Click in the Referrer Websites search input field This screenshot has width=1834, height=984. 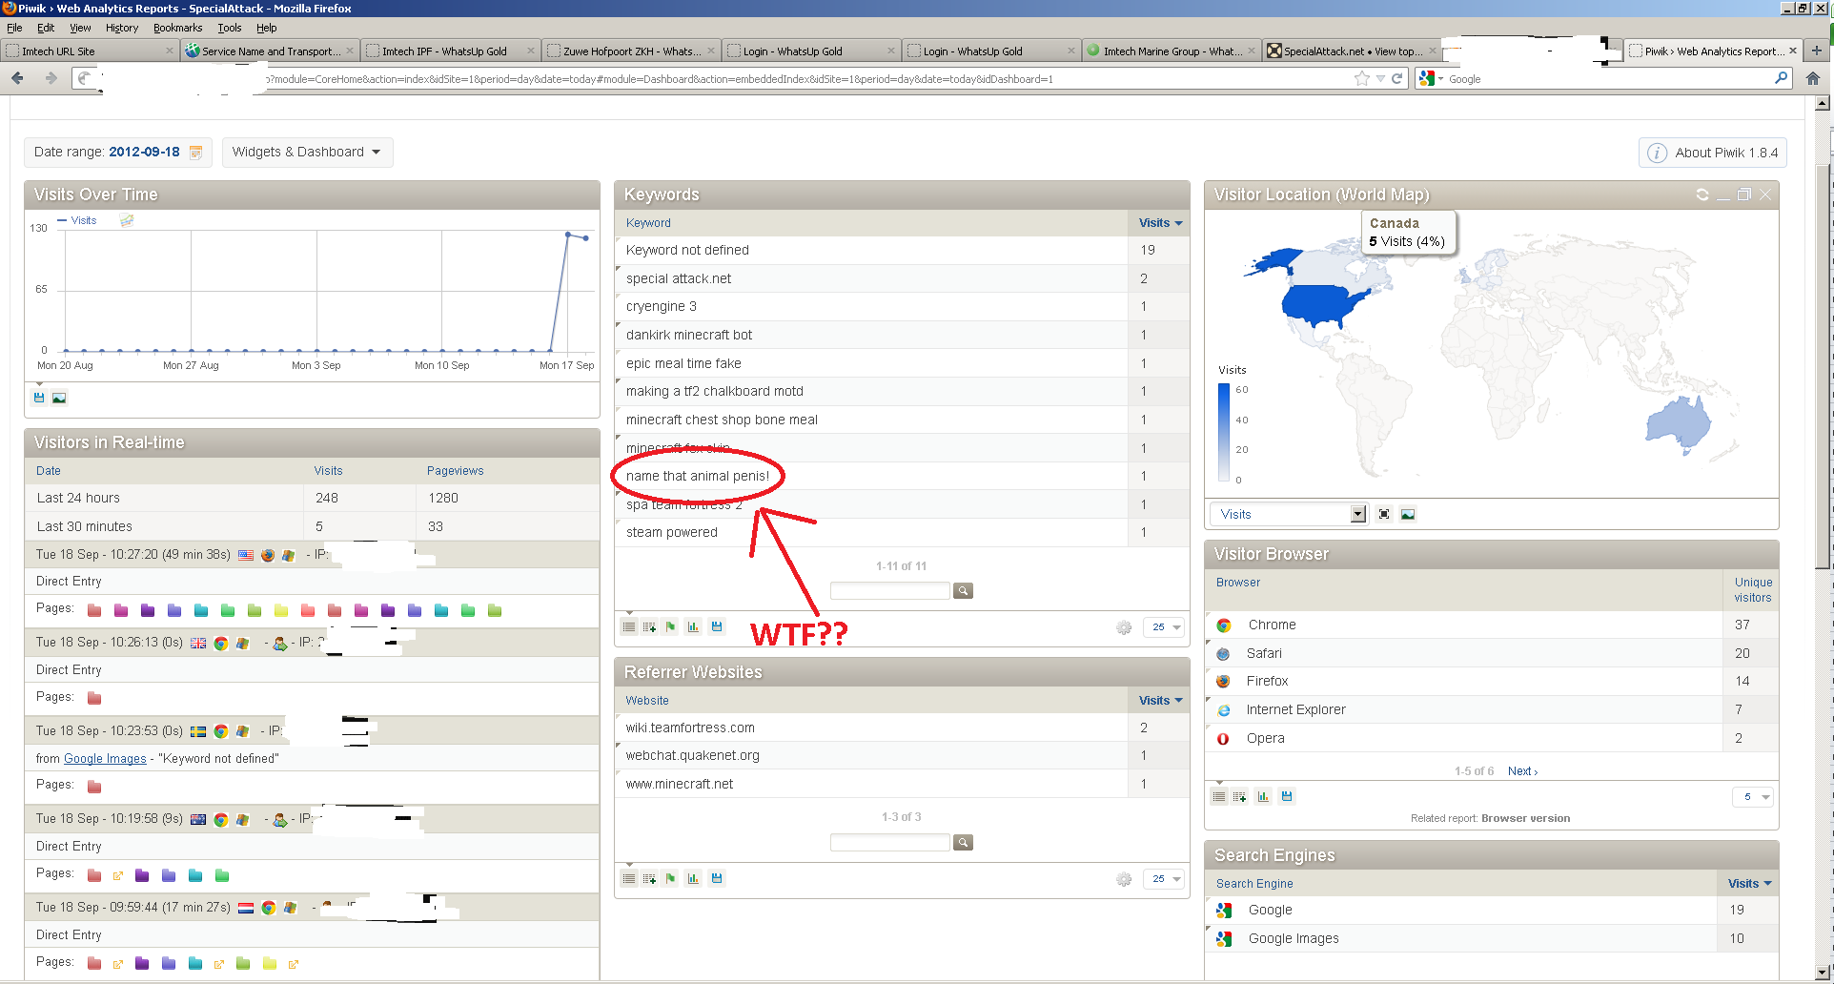click(x=890, y=843)
